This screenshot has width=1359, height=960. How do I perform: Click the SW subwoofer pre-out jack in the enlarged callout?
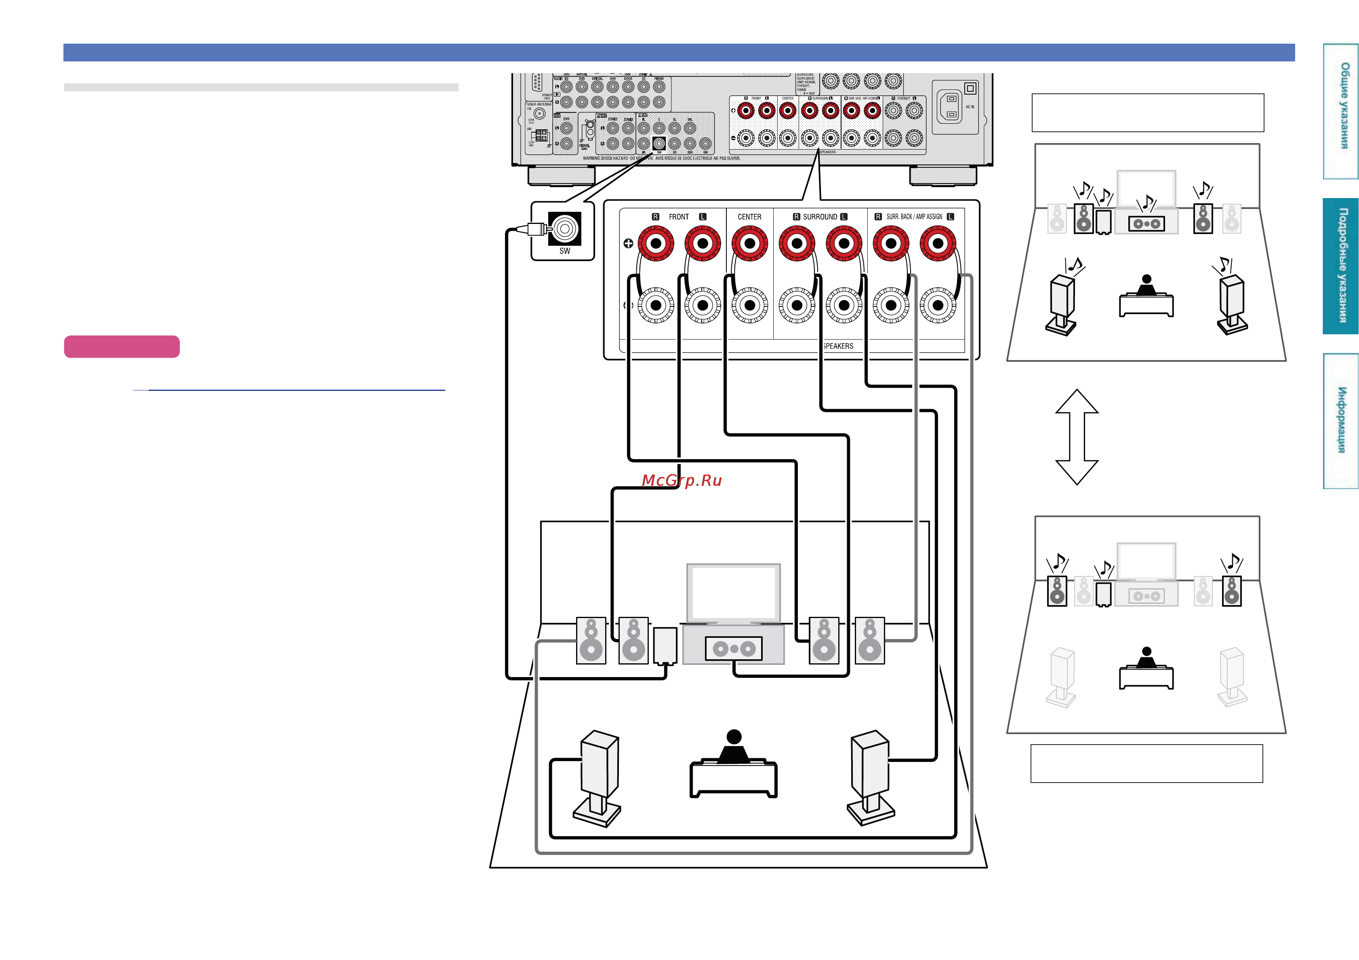565,229
